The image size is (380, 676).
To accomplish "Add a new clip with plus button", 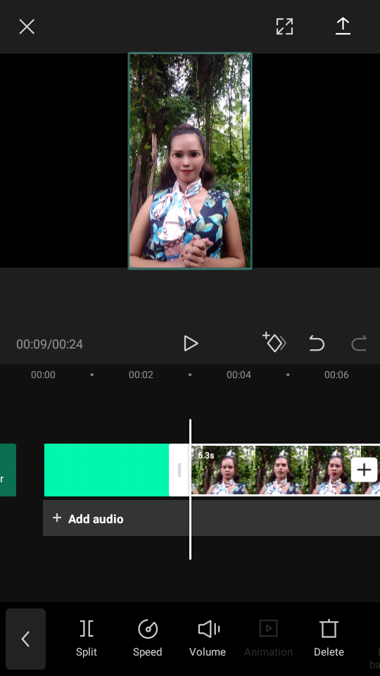I will 364,470.
